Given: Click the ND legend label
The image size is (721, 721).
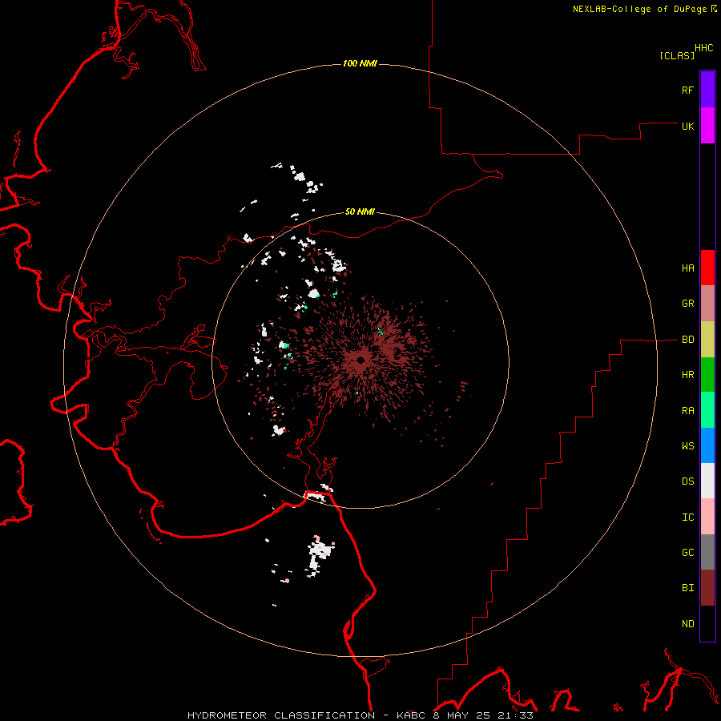Looking at the screenshot, I should pos(687,624).
